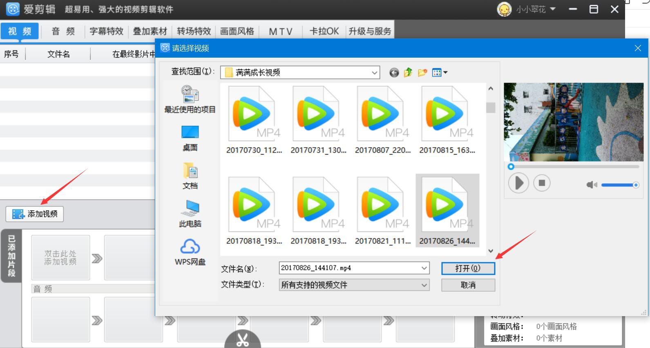650x348 pixels.
Task: Play the preview video
Action: tap(518, 183)
